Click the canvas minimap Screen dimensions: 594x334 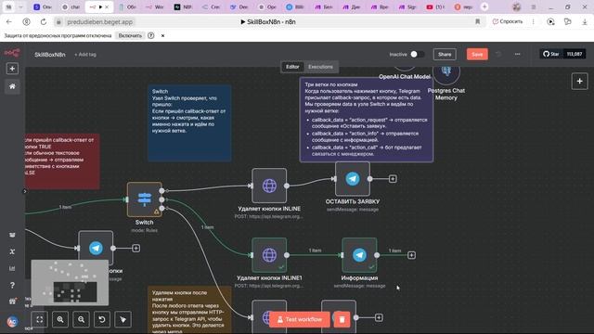[x=70, y=282]
